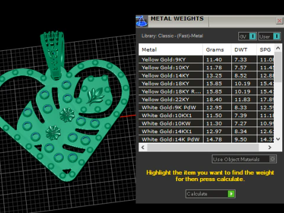Click the leaf ornament on the pendant

(95, 96)
